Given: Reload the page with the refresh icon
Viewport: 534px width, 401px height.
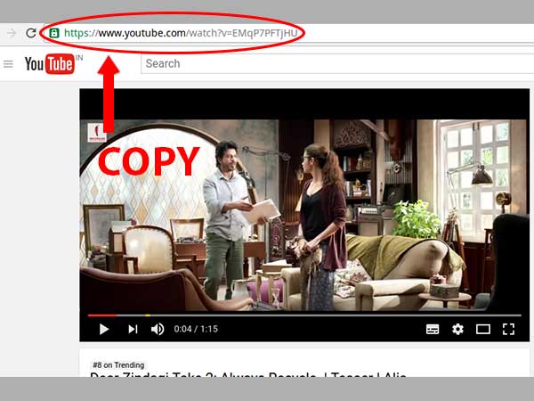Looking at the screenshot, I should [31, 33].
